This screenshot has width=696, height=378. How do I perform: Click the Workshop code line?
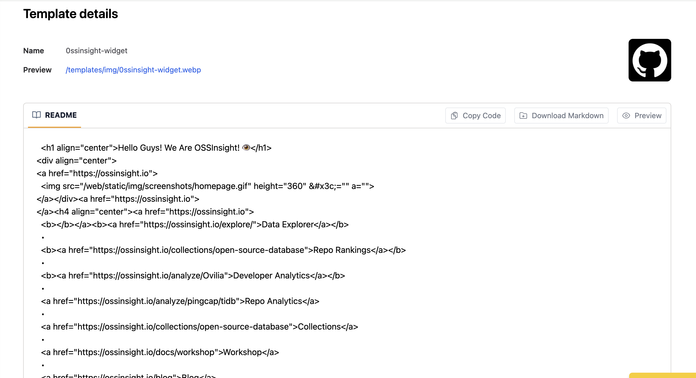(x=160, y=352)
